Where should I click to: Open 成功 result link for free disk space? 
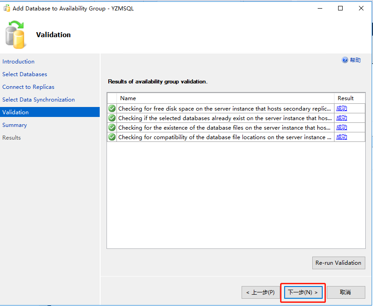[x=342, y=108]
